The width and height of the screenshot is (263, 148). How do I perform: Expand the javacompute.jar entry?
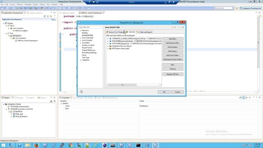tap(108, 41)
